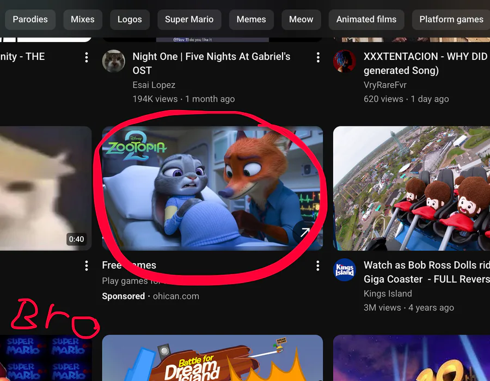Open options menu for Night One video
This screenshot has width=490, height=381.
pos(318,57)
